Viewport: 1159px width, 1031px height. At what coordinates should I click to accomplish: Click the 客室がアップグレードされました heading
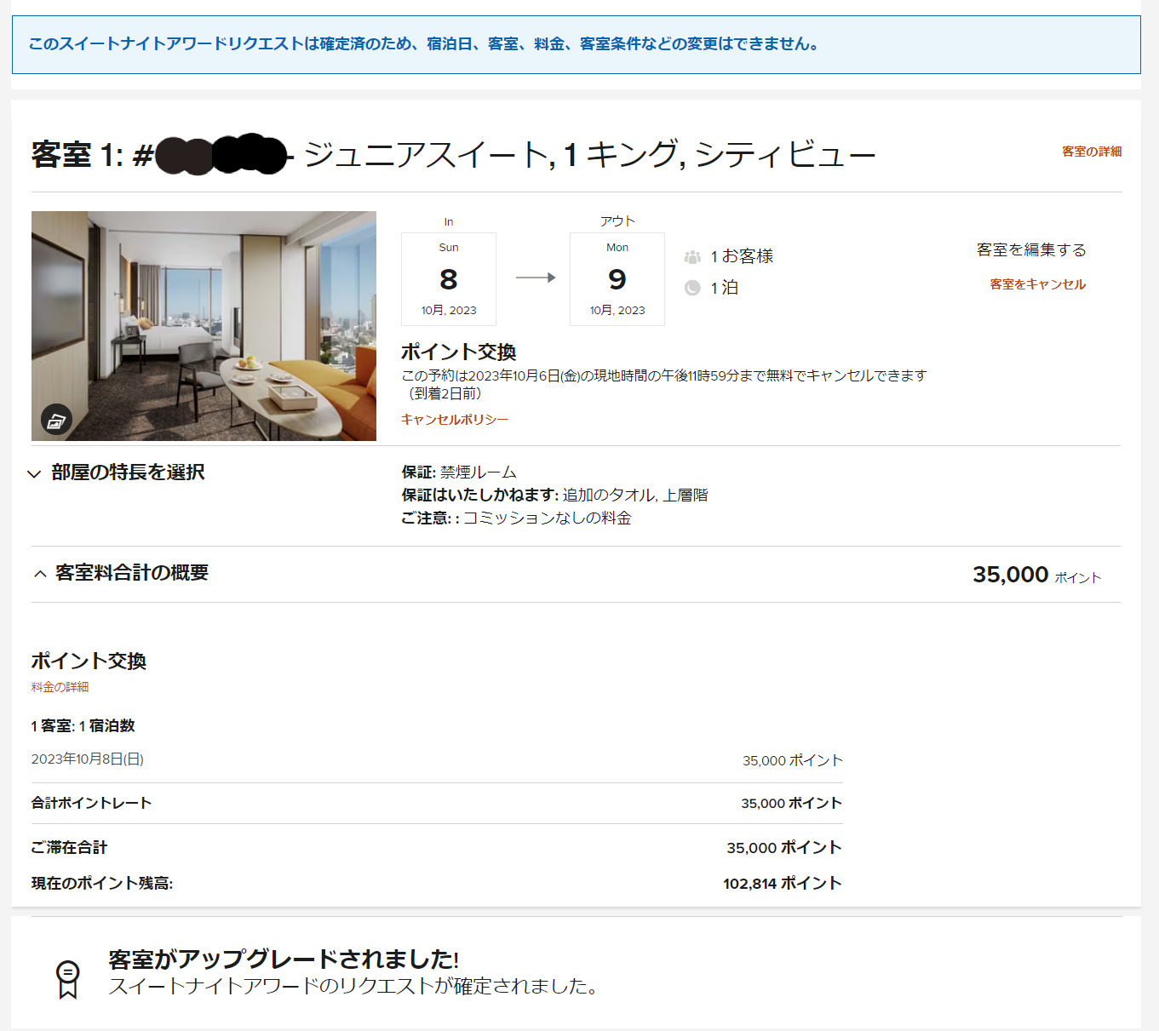(284, 959)
